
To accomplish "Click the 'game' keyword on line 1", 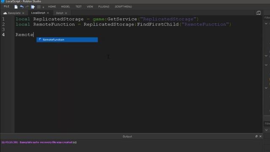I will click(98, 19).
